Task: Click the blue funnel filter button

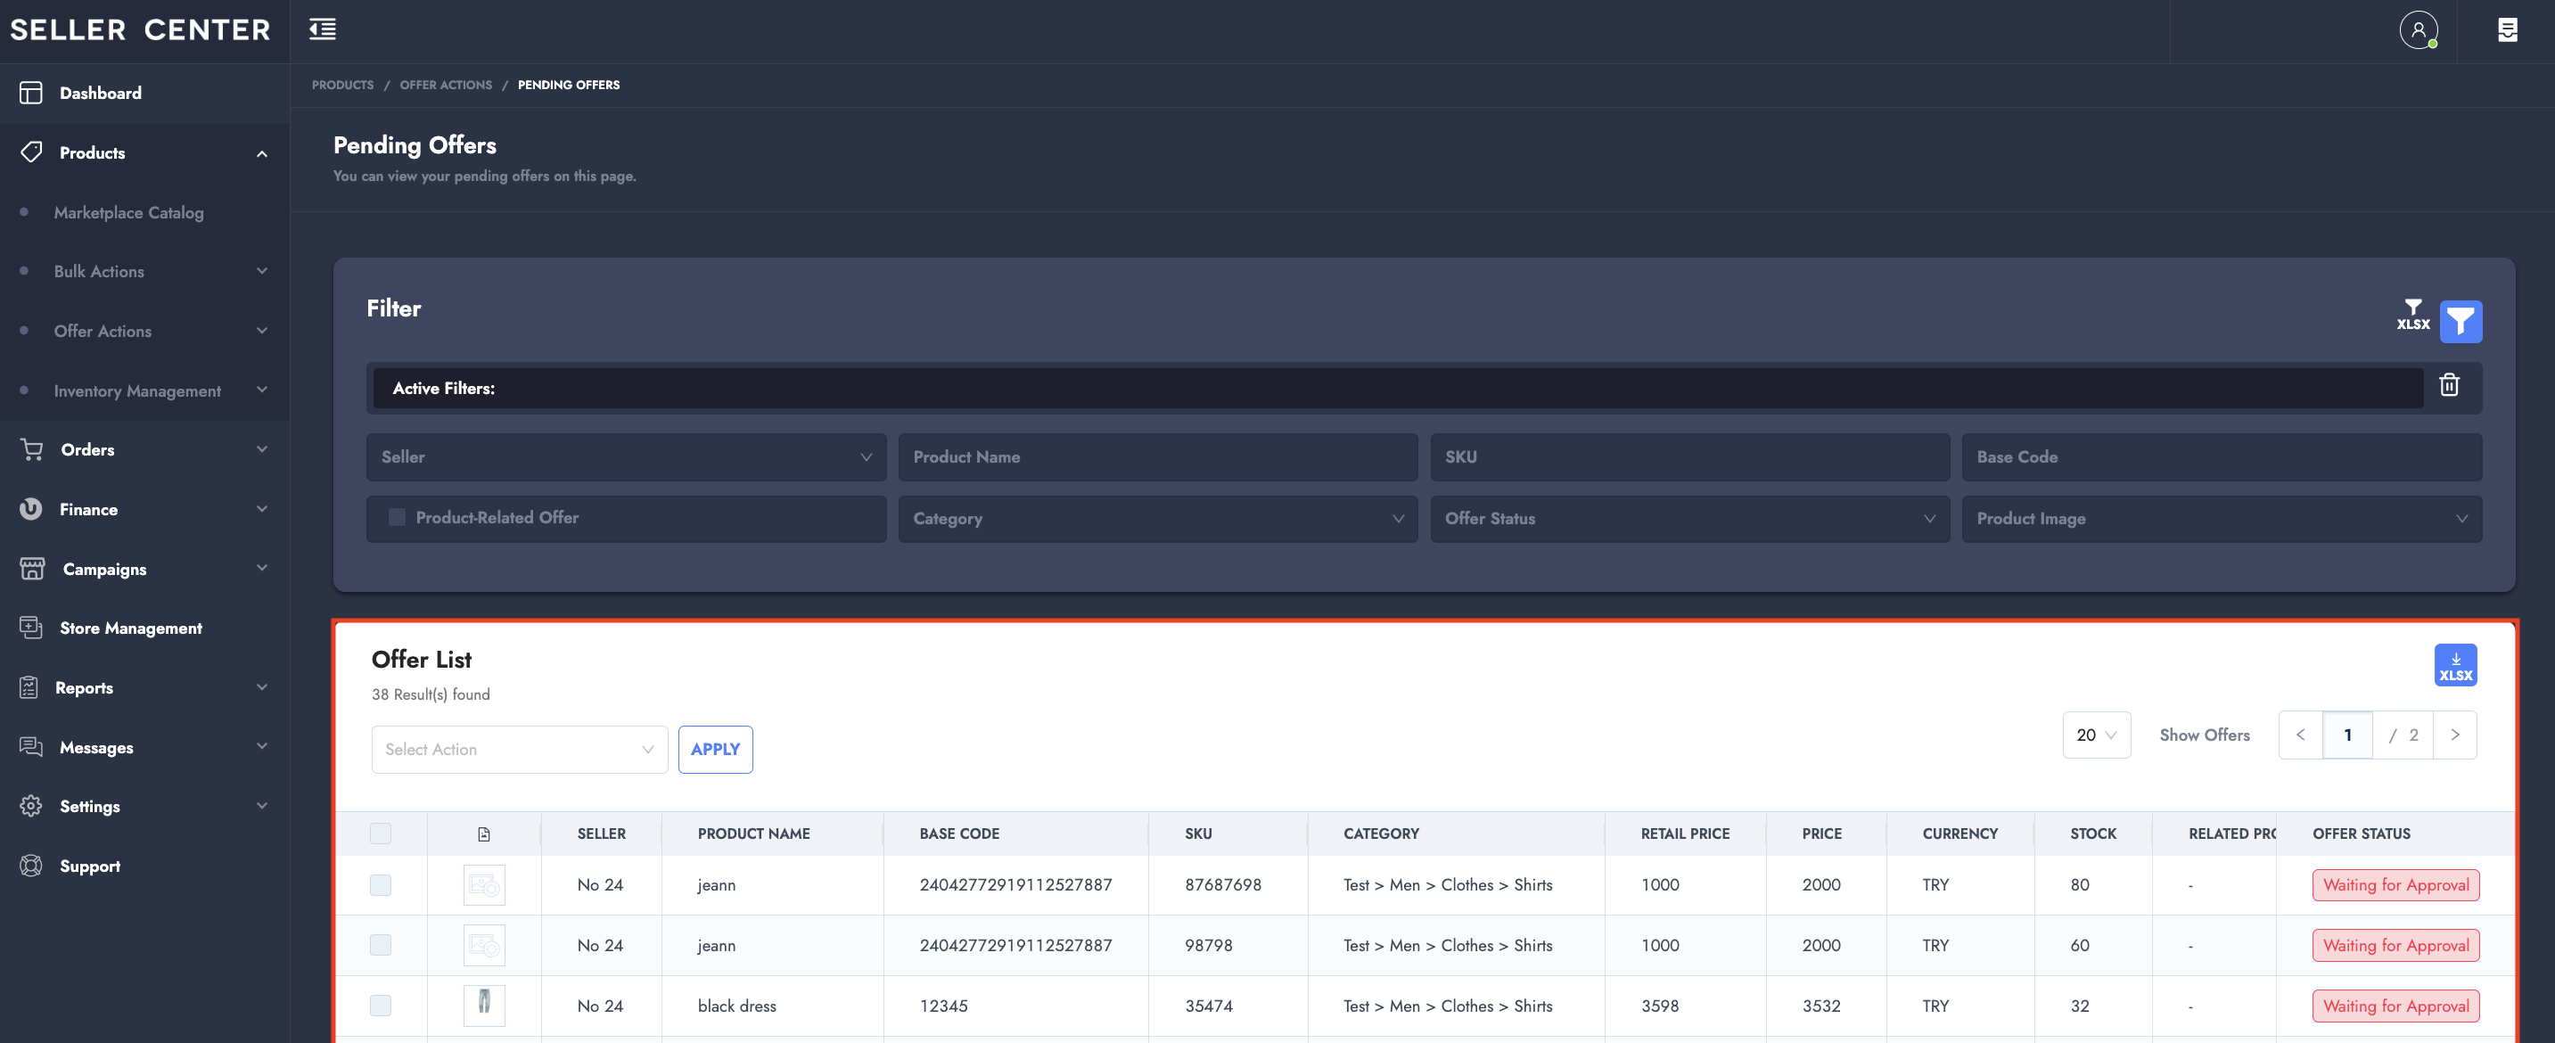Action: click(x=2460, y=321)
